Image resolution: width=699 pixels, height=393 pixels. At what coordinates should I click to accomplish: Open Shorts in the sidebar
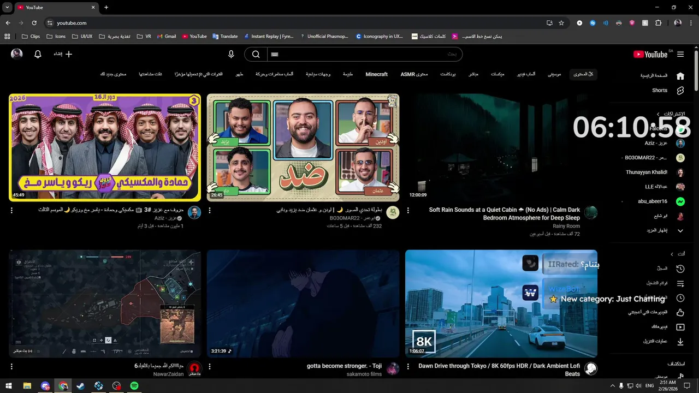point(661,91)
